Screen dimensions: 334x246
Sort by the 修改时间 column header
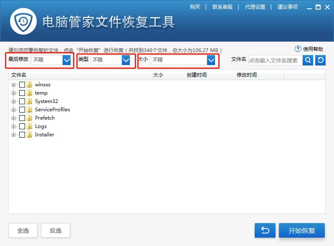click(259, 75)
